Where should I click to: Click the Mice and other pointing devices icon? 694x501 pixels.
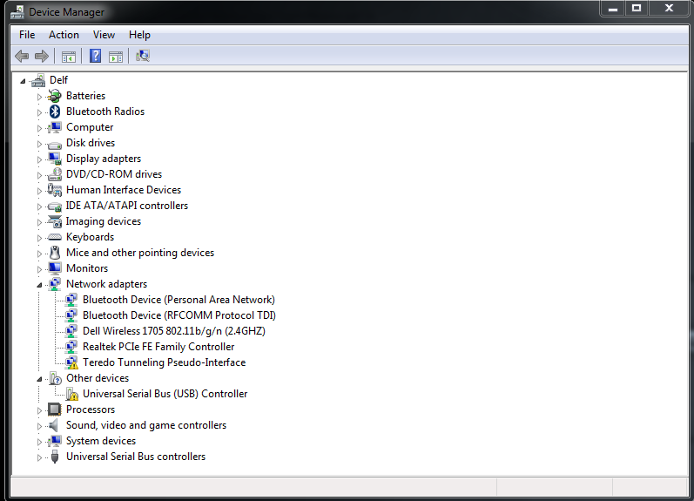[x=55, y=253]
